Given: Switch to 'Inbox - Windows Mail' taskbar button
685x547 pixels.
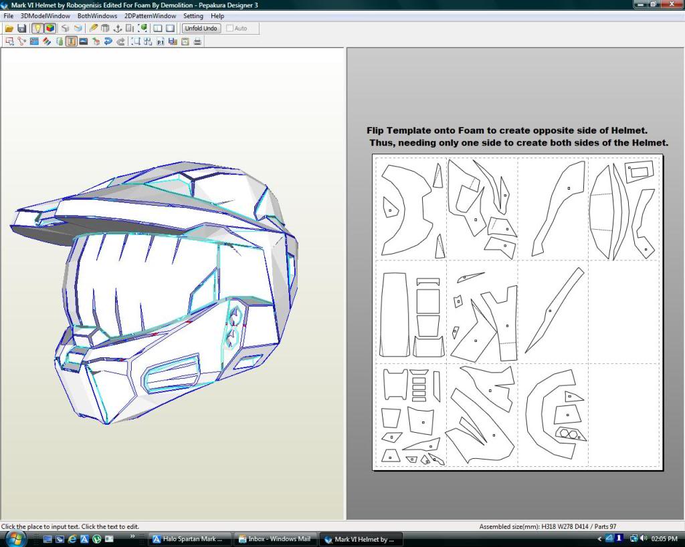Looking at the screenshot, I should tap(275, 539).
